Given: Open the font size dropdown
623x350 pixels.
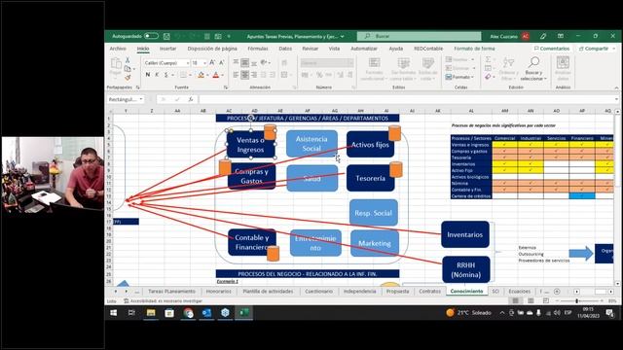Looking at the screenshot, I should (204, 63).
